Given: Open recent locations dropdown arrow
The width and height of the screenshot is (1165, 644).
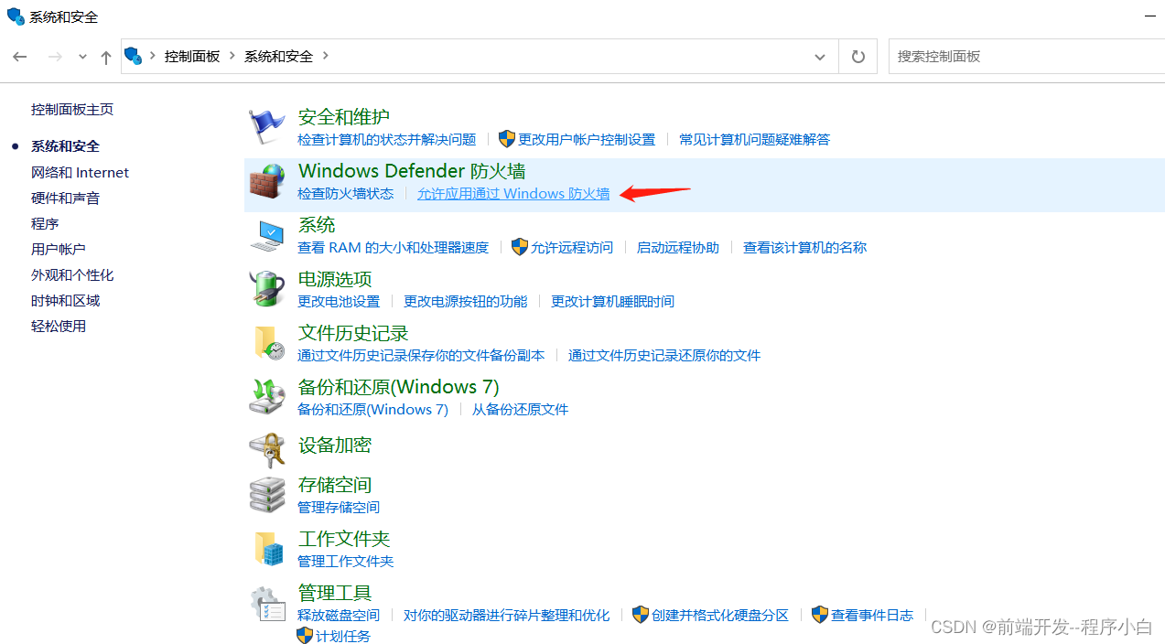Looking at the screenshot, I should pos(82,57).
